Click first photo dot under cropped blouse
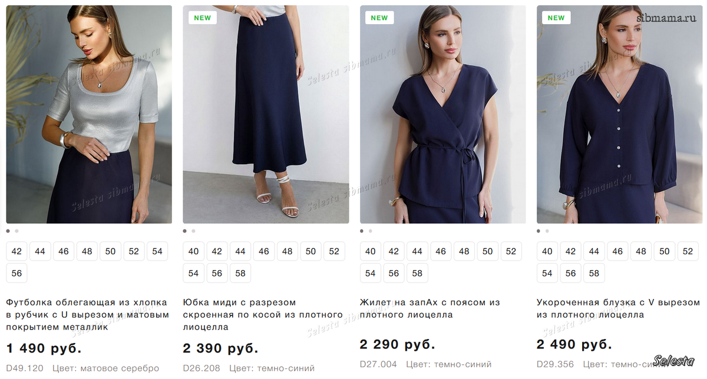Screen dimensions: 707x379 [538, 231]
